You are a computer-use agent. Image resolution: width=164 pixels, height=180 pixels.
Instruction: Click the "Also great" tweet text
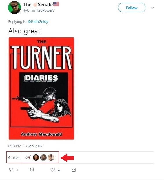[24, 31]
